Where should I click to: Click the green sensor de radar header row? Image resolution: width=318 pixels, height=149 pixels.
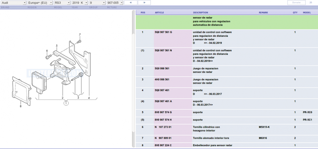pos(227,22)
